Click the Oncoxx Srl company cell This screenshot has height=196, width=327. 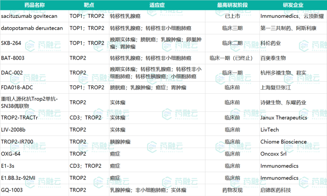pyautogui.click(x=293, y=154)
